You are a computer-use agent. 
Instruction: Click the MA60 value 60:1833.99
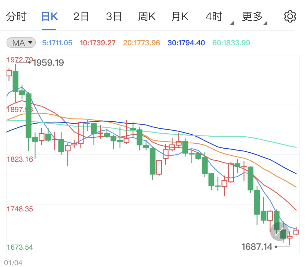coord(231,43)
